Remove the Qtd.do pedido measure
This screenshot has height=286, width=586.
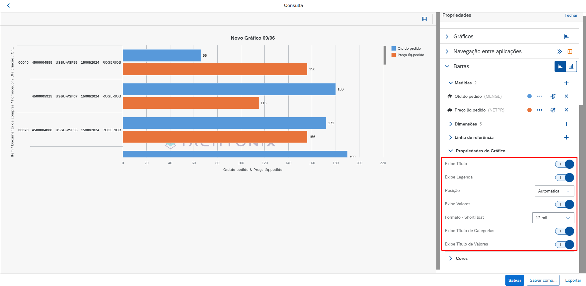click(566, 96)
